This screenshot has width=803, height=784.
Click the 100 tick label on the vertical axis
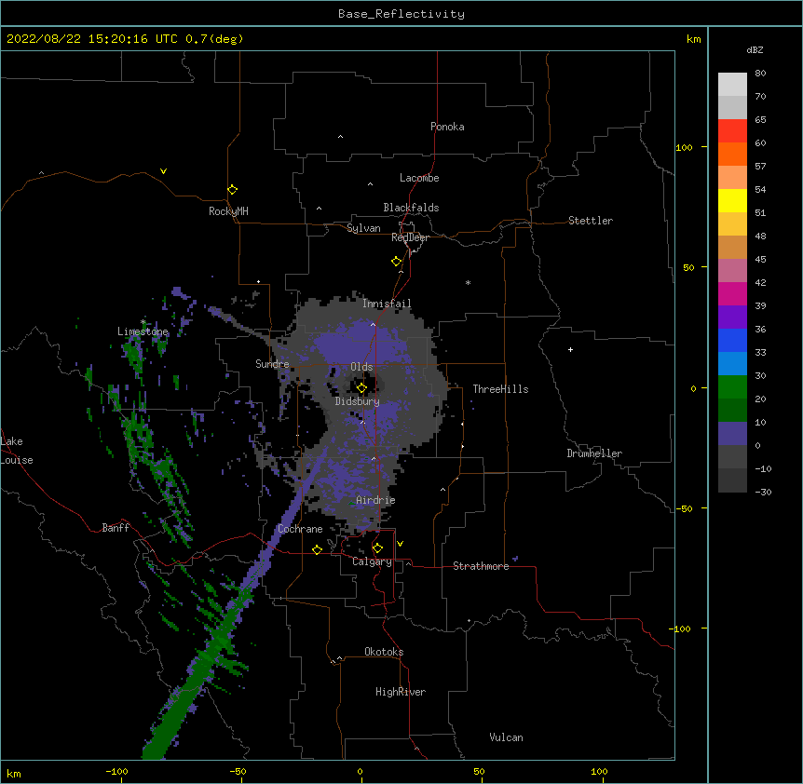(684, 147)
